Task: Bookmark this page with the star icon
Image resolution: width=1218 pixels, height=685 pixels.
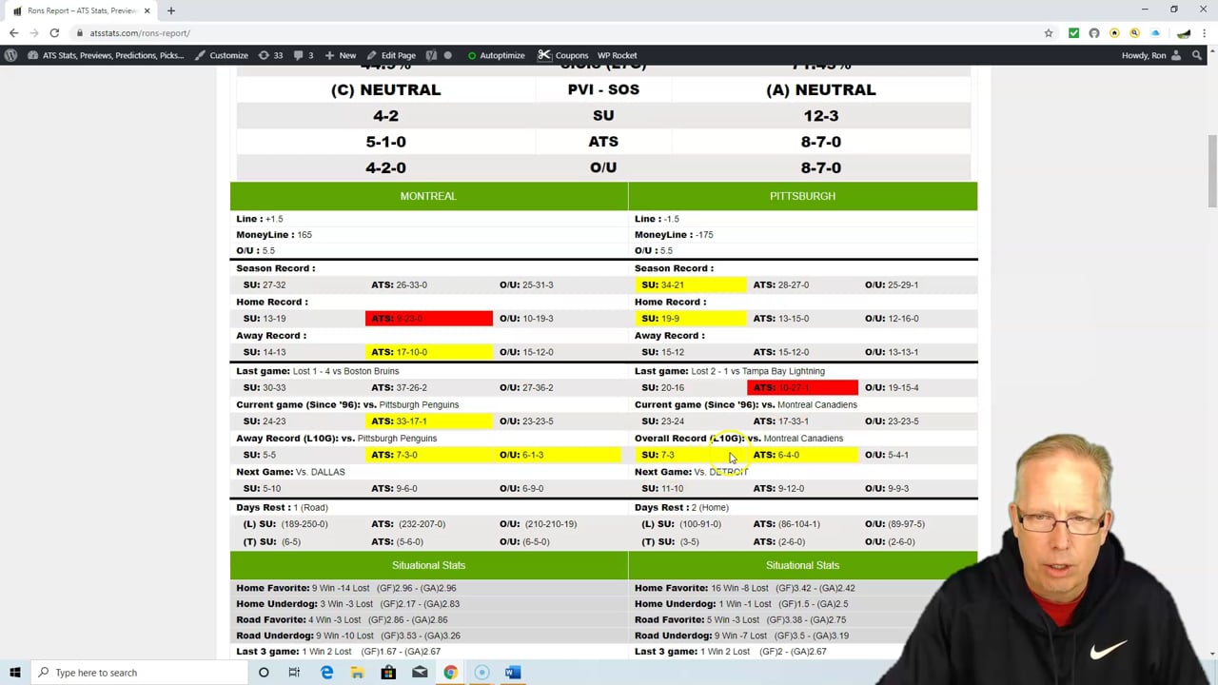Action: [x=1049, y=33]
